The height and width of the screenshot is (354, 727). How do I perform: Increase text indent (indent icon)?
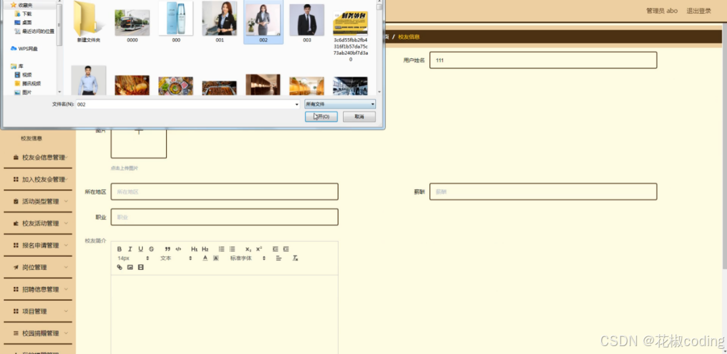(x=285, y=250)
